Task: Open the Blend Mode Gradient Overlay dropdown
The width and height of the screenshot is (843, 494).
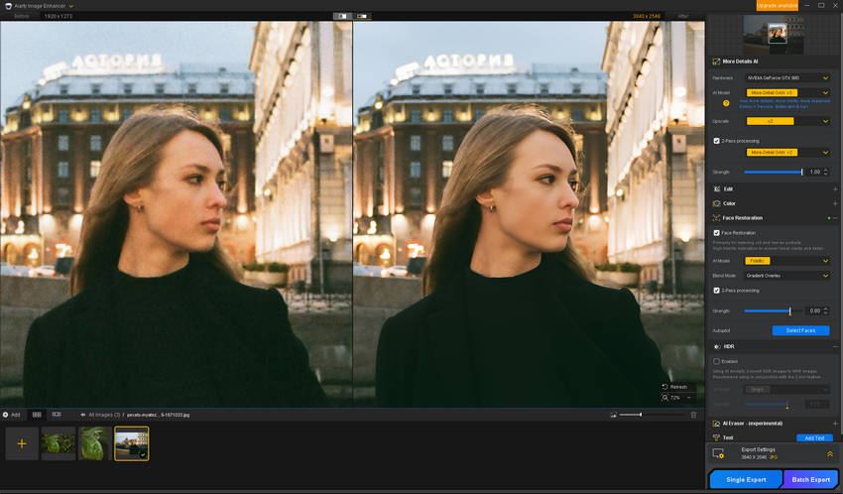Action: (787, 275)
